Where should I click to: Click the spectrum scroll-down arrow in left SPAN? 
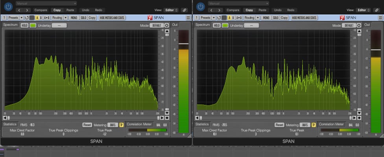[x=167, y=113]
